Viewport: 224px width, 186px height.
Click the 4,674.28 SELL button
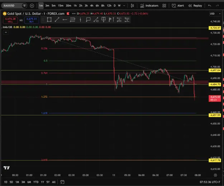[x=10, y=20]
